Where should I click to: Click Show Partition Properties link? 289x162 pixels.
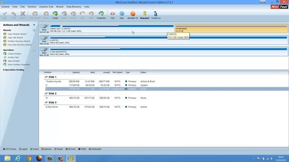tap(19, 64)
